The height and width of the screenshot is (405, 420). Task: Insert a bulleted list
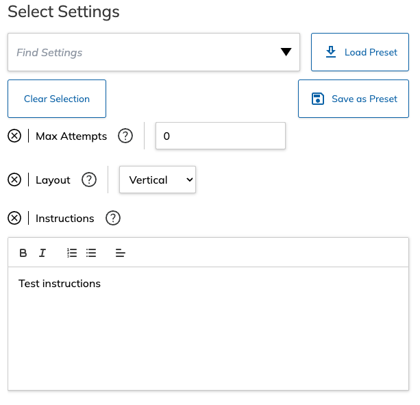tap(91, 253)
